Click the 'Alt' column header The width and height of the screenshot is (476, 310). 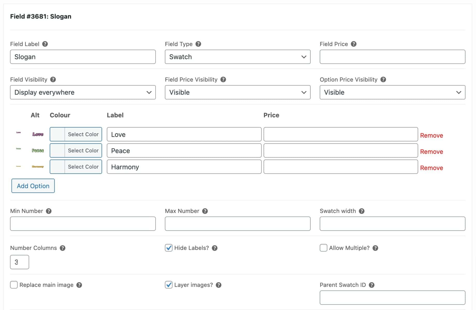[35, 115]
